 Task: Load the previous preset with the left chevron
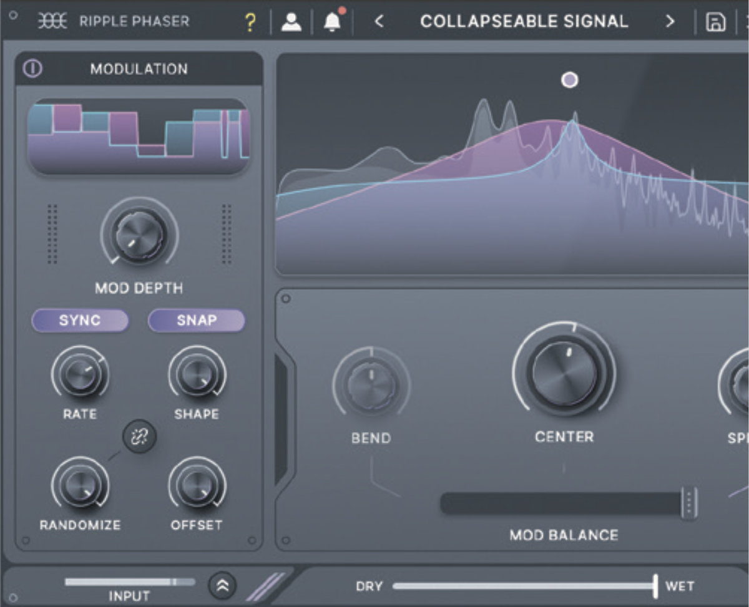[x=379, y=21]
